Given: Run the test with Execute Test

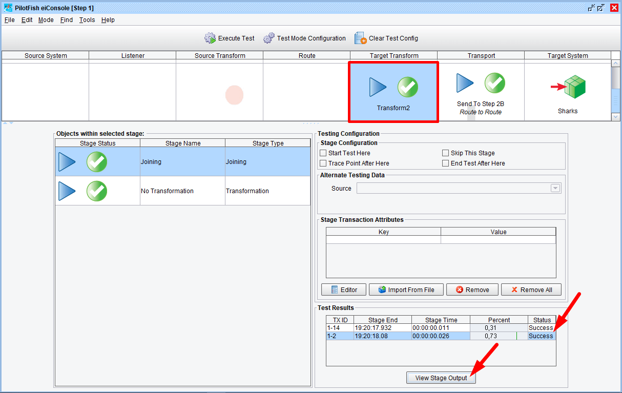Looking at the screenshot, I should click(x=229, y=38).
